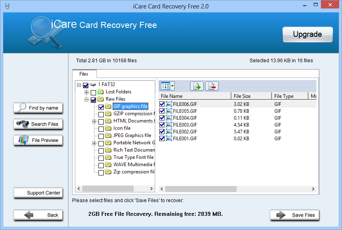
Task: Click the HTML Documents folder icon
Action: [x=108, y=121]
